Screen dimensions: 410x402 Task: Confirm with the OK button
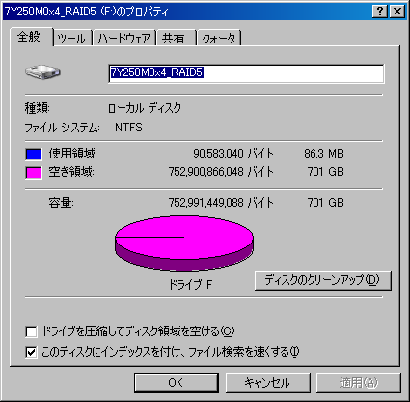pos(177,383)
